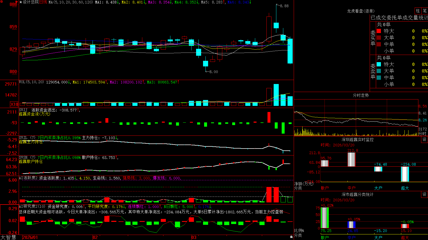Select 散户 in 深市超赢分类统计 chart
This screenshot has height=240, width=428.
coord(325,238)
